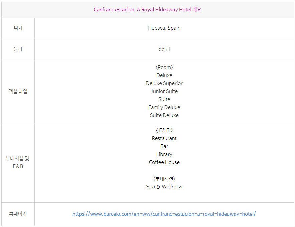Click the 등급 row header

tap(18, 49)
